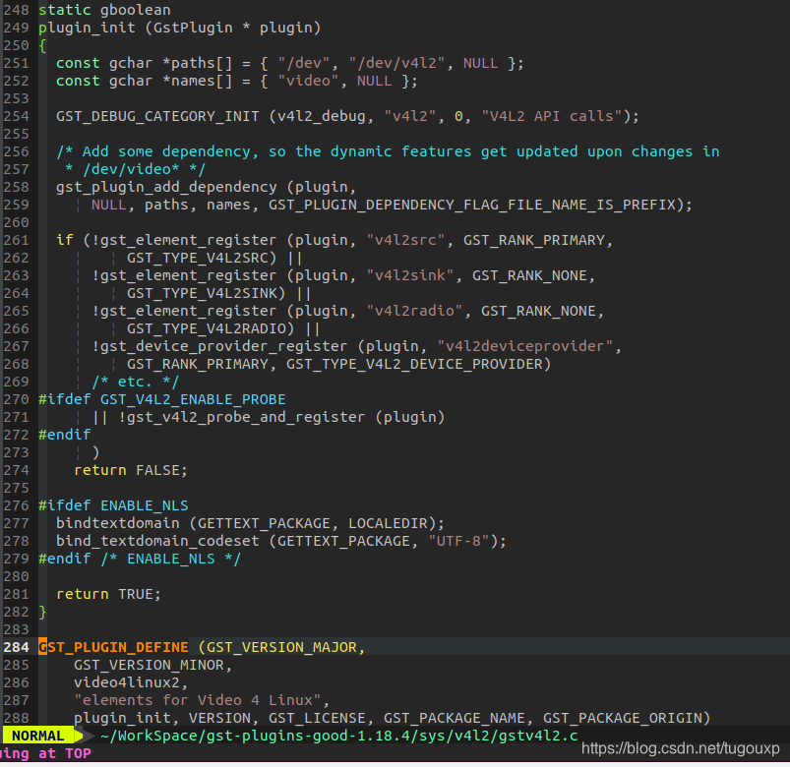The height and width of the screenshot is (767, 790).
Task: Click 'const gchar *paths[]' declaration
Action: point(145,63)
